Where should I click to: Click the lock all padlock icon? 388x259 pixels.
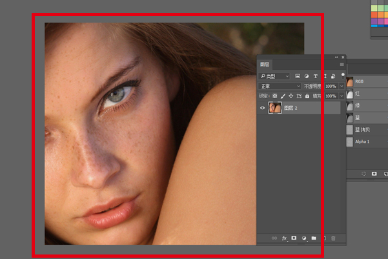tap(307, 96)
